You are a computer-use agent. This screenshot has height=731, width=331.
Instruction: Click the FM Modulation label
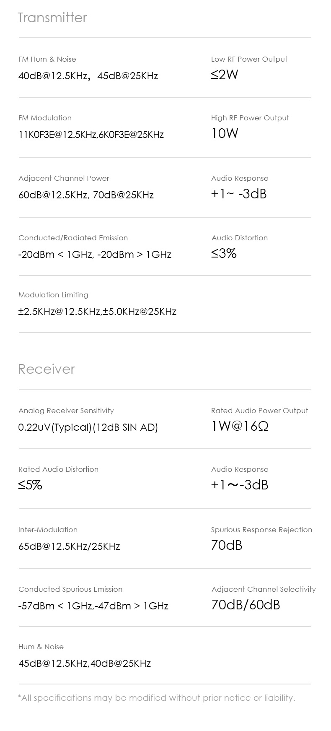(x=45, y=118)
